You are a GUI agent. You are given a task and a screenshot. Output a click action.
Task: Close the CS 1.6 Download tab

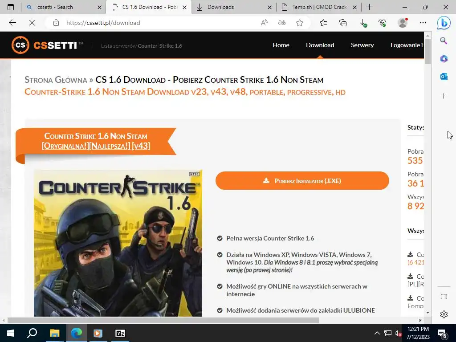click(x=184, y=7)
